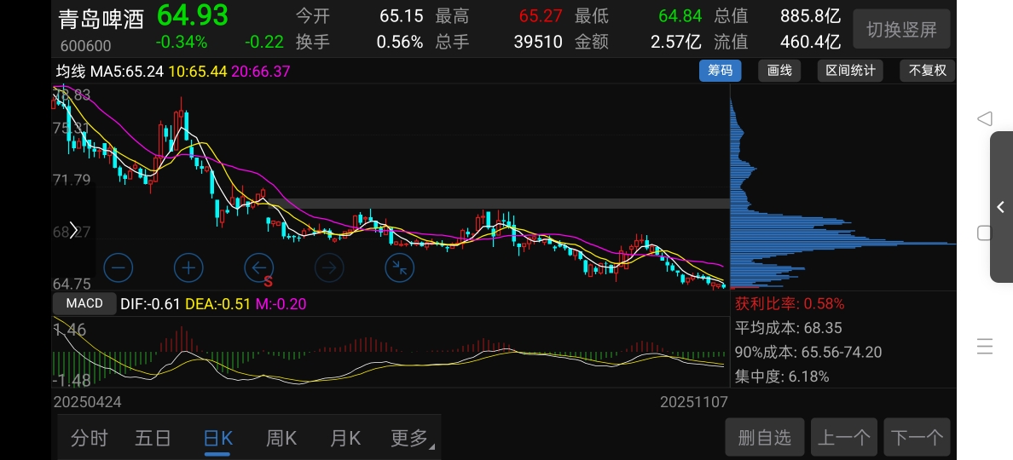The width and height of the screenshot is (1013, 460).
Task: Tap the magenta 20:66.37 MA value
Action: 260,71
